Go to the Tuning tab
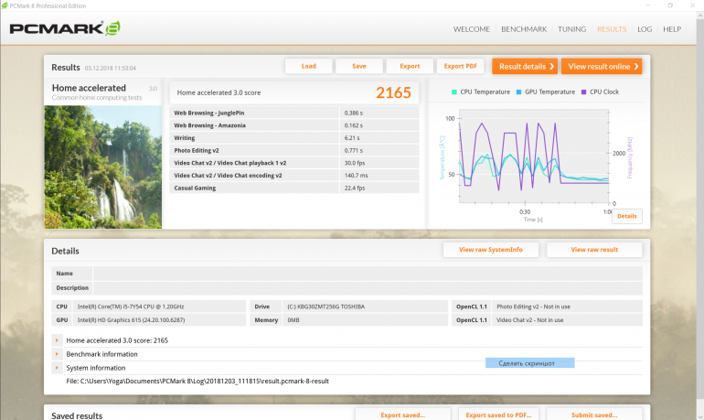 point(572,29)
